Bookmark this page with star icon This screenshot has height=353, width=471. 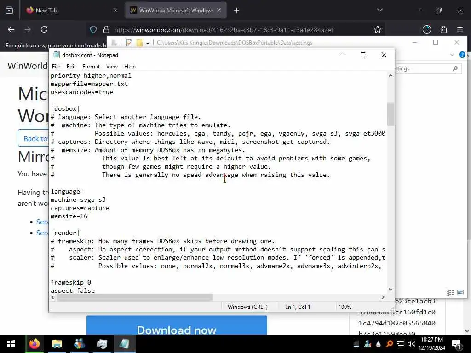[x=378, y=29]
